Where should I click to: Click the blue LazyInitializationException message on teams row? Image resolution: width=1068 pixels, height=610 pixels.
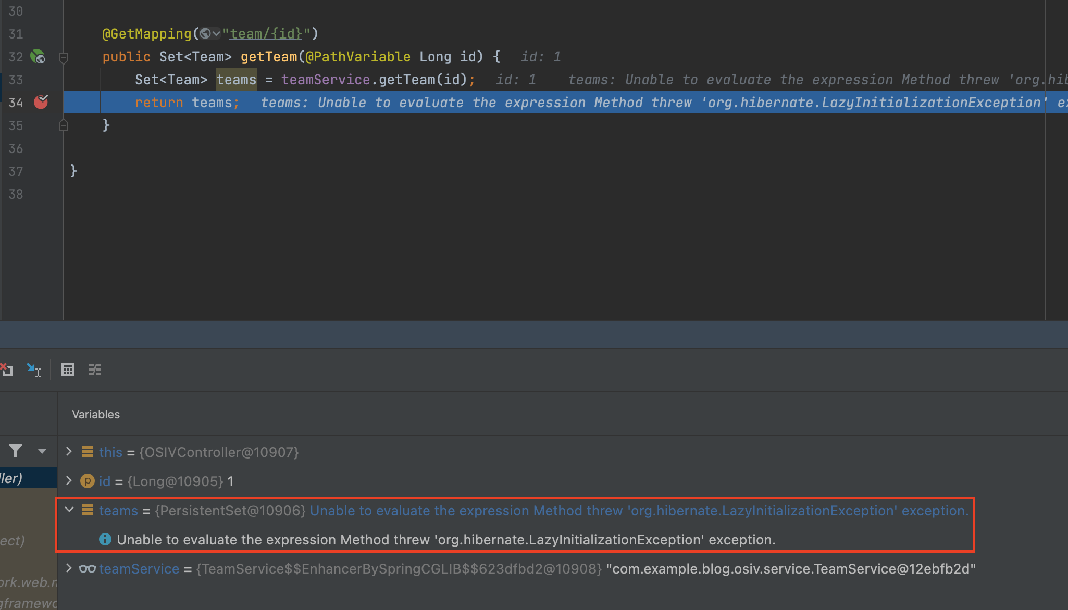tap(638, 511)
